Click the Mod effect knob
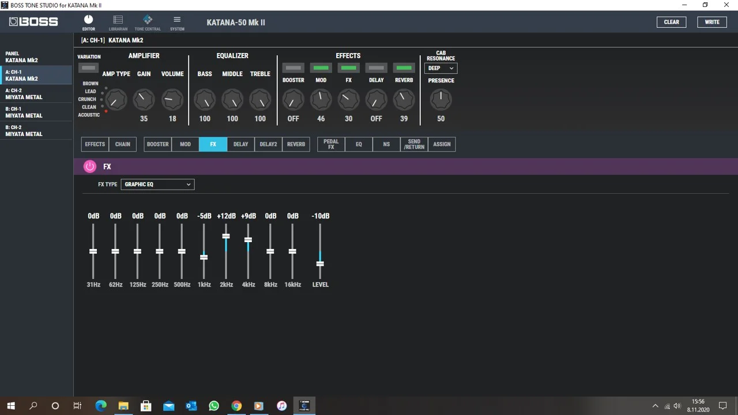Screen dimensions: 738x415 pos(321,100)
